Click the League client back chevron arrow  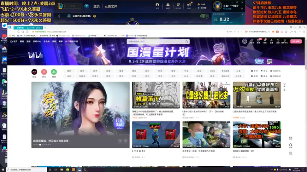pyautogui.click(x=59, y=16)
